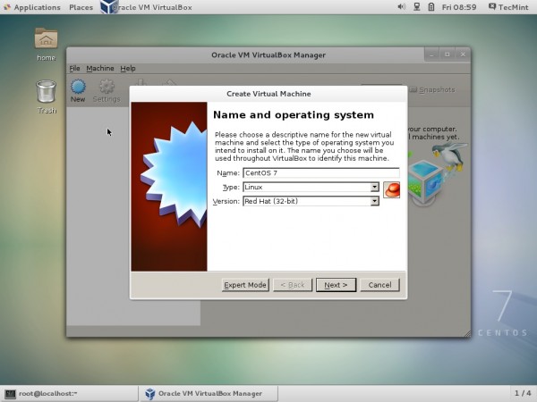Select Oracle VM VirtualBox Manager taskbar entry

click(x=209, y=393)
